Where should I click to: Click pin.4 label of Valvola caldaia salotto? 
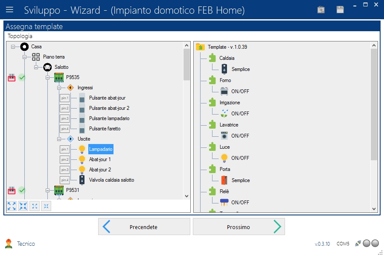click(65, 180)
